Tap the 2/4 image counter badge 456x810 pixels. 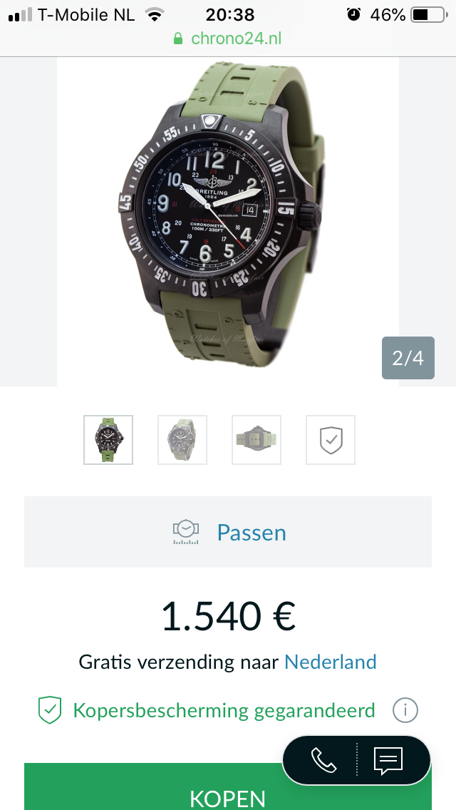pos(408,358)
